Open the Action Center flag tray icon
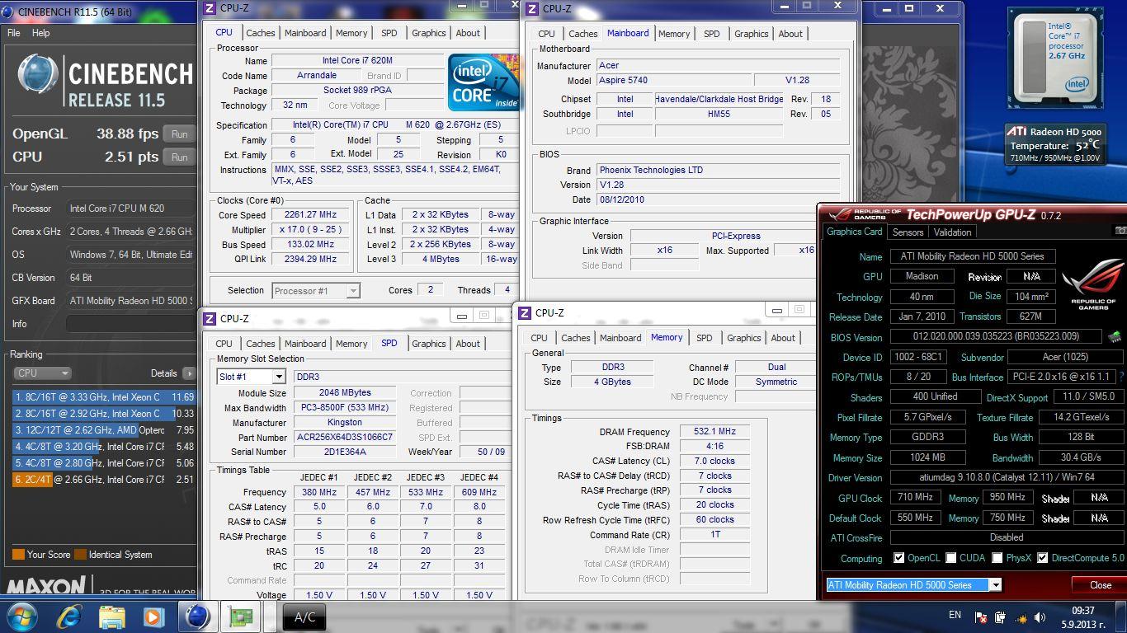 982,617
